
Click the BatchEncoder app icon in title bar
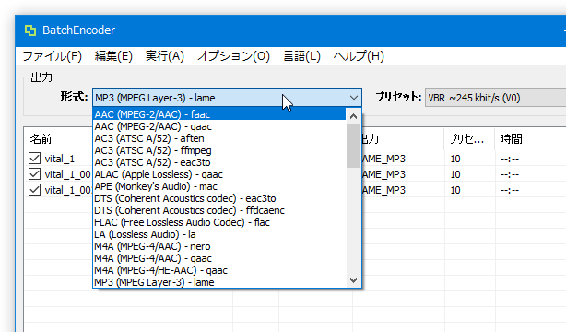click(x=30, y=30)
